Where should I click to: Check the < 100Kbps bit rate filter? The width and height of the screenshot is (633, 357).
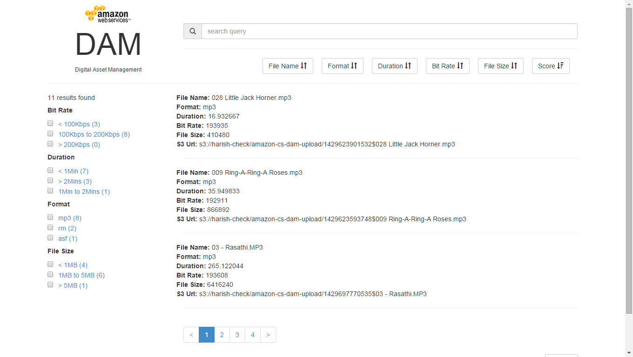pyautogui.click(x=50, y=123)
